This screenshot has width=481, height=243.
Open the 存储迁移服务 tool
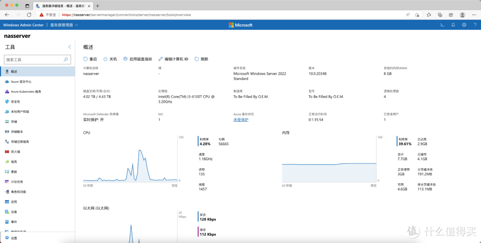tap(37, 142)
